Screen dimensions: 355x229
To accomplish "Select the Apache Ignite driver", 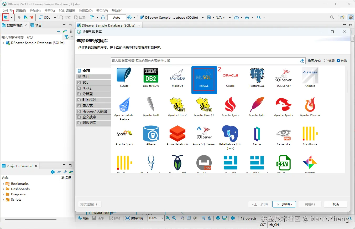I will pos(230,107).
